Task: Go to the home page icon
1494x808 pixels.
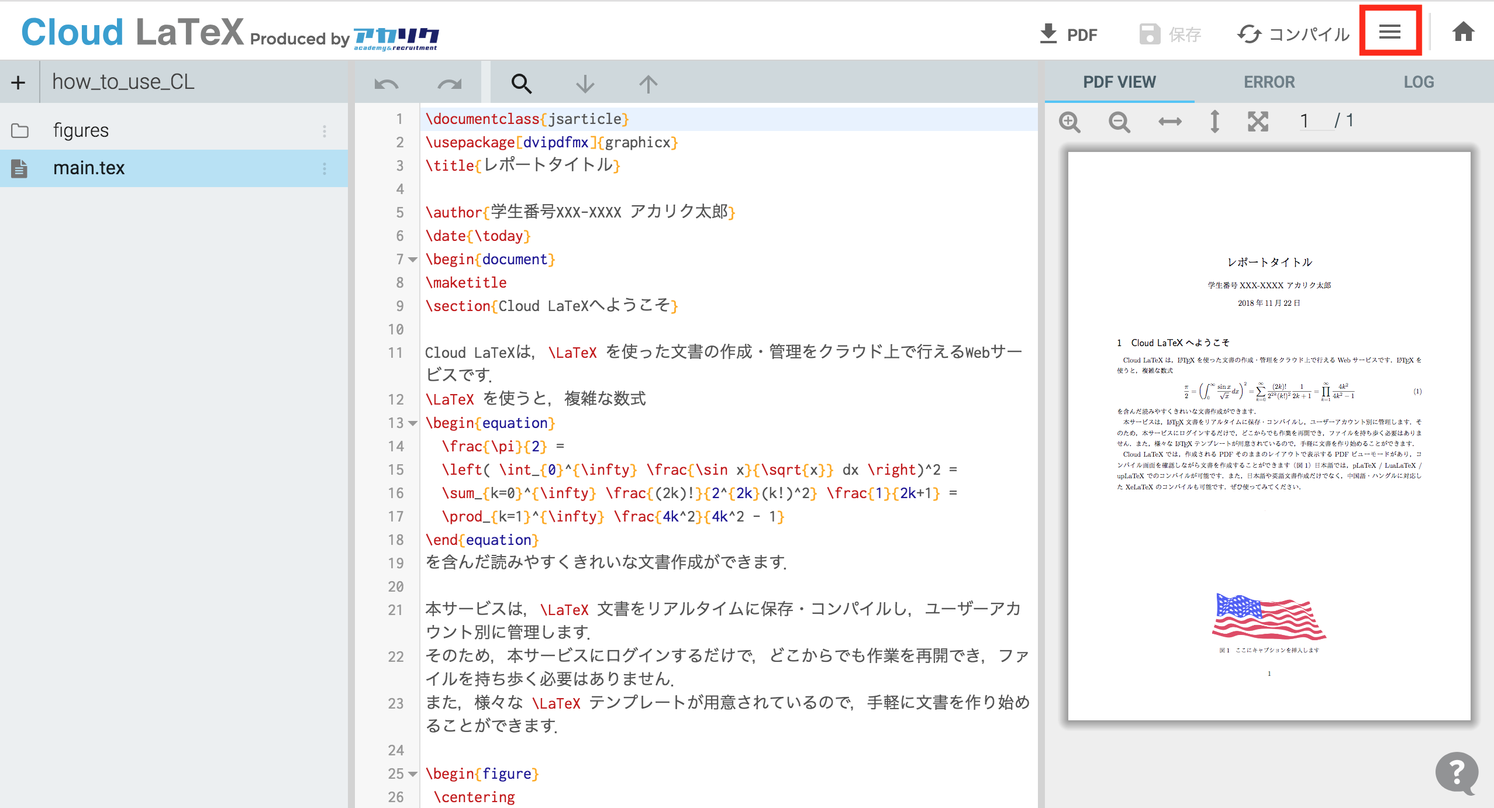Action: point(1463,32)
